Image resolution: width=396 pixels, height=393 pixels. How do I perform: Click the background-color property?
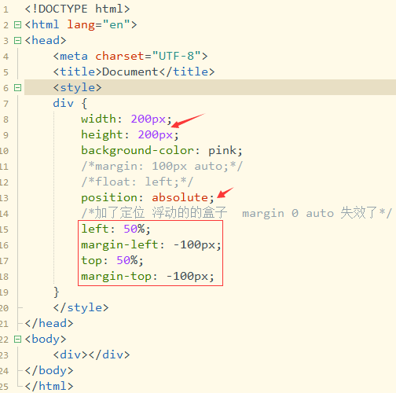[x=137, y=151]
